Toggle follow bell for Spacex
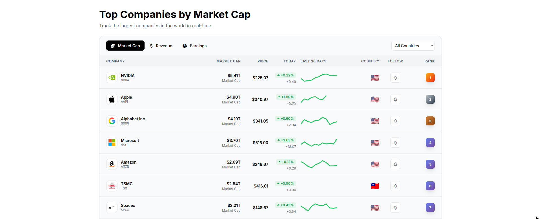Screen dimensions: 541x219 [x=395, y=207]
